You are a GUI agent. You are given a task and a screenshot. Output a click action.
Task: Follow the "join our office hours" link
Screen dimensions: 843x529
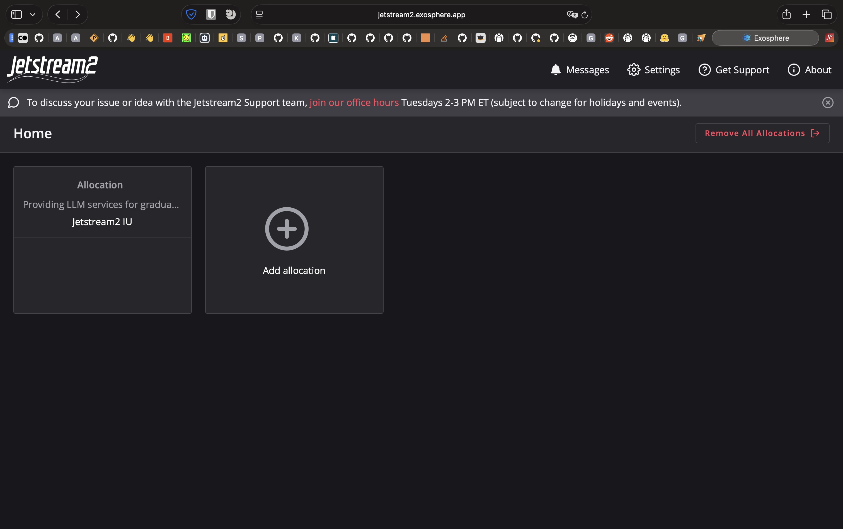(x=354, y=103)
